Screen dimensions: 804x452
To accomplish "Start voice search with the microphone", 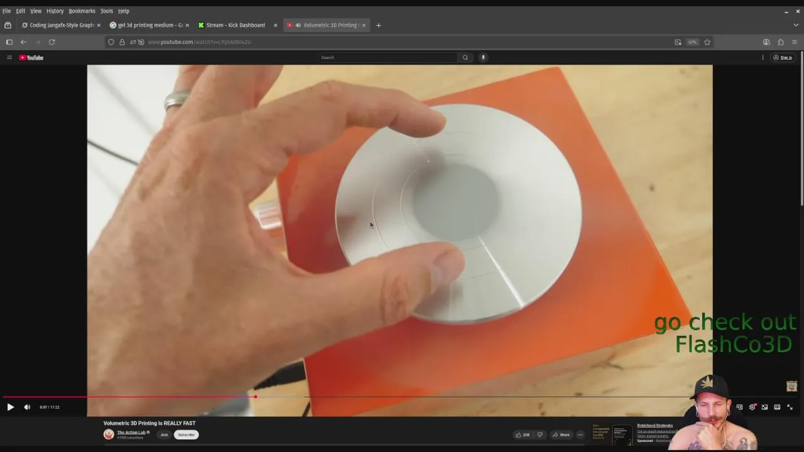I will pyautogui.click(x=483, y=57).
